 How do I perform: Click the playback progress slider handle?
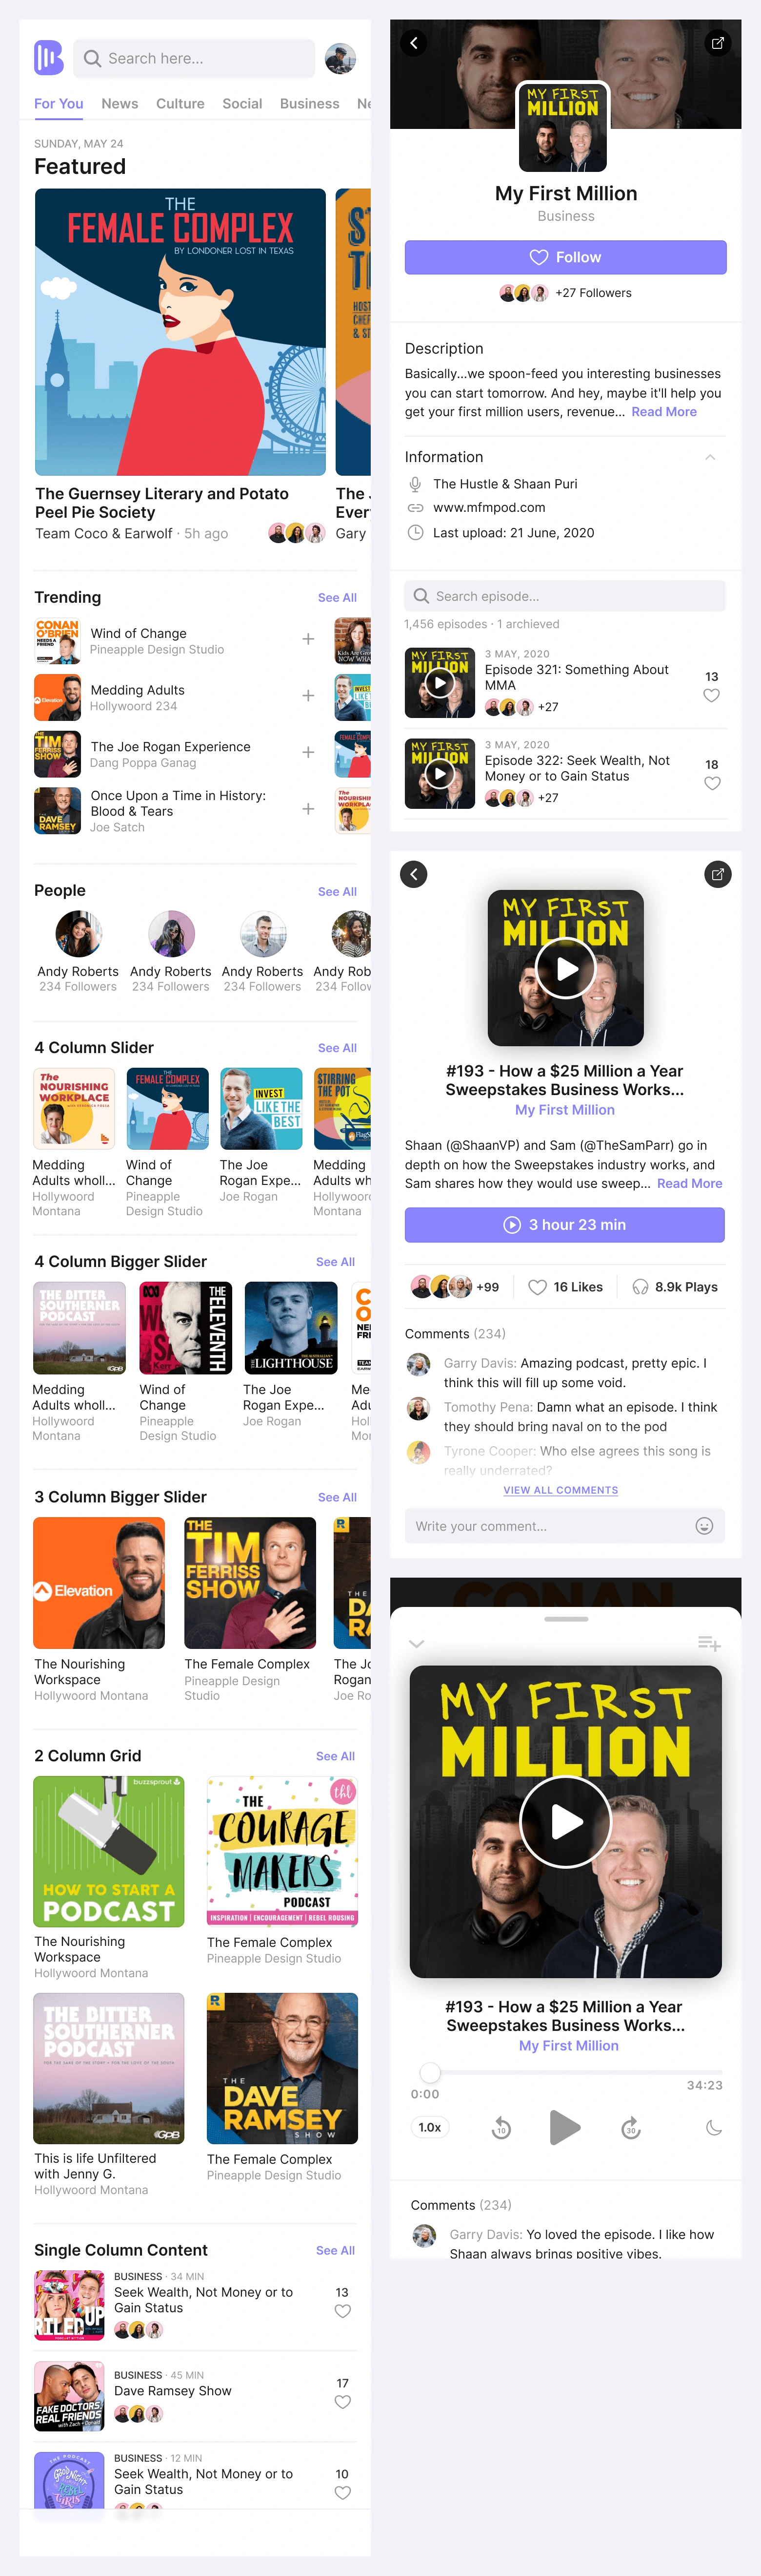[x=430, y=2072]
